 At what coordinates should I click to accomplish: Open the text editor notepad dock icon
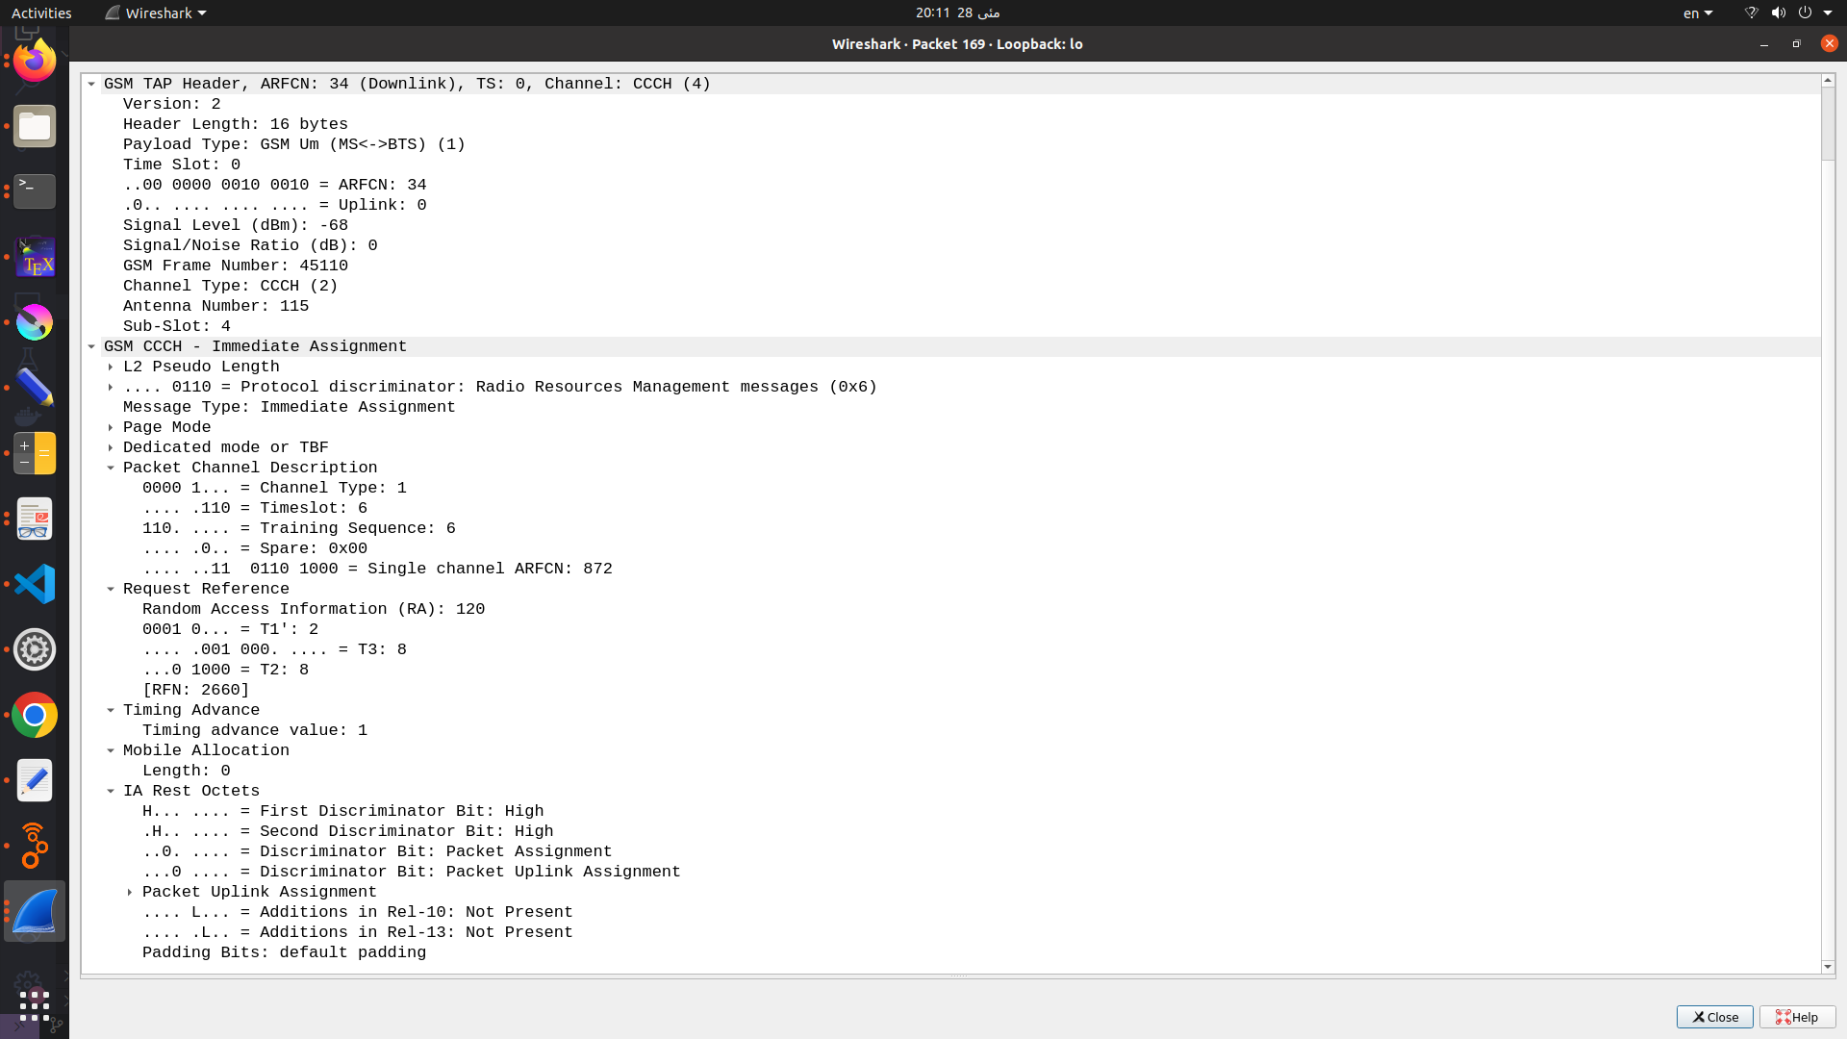tap(35, 780)
